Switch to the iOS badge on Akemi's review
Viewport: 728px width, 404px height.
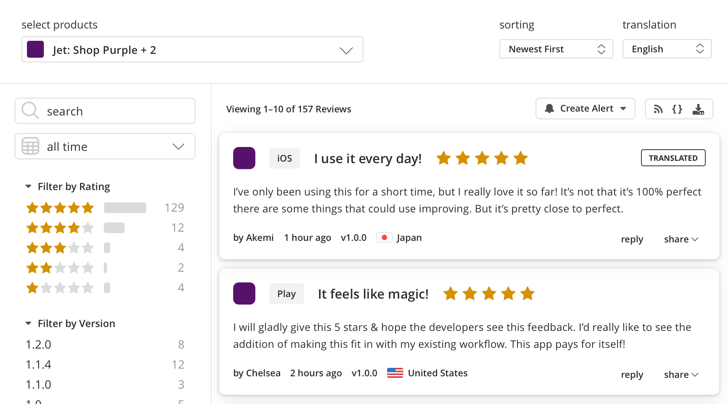point(284,158)
